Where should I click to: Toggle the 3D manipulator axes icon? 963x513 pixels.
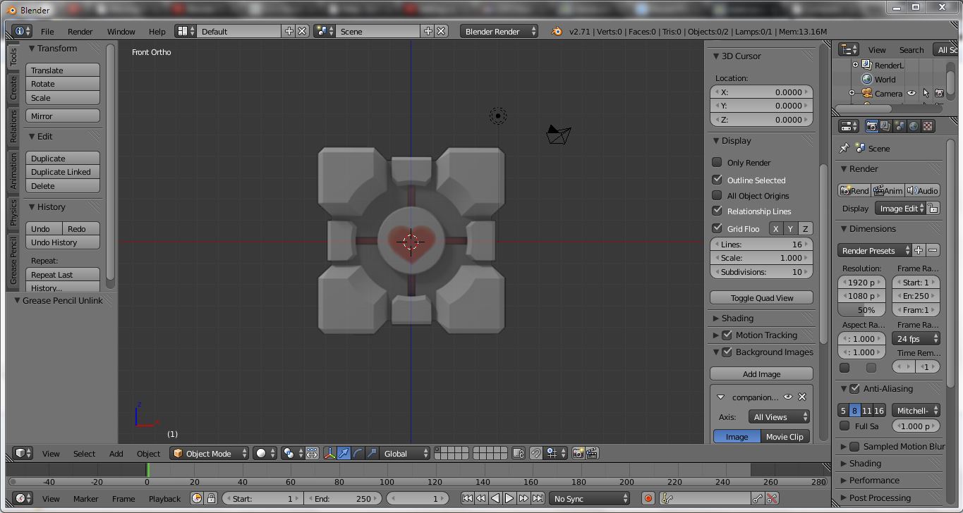point(329,453)
